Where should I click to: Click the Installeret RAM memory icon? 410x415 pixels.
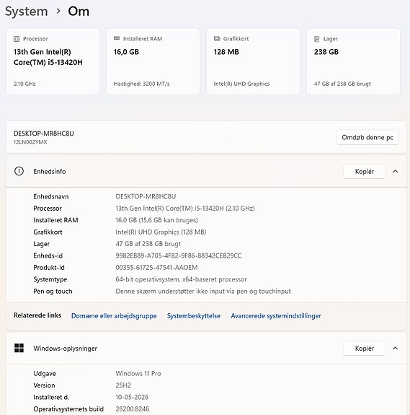pyautogui.click(x=117, y=38)
